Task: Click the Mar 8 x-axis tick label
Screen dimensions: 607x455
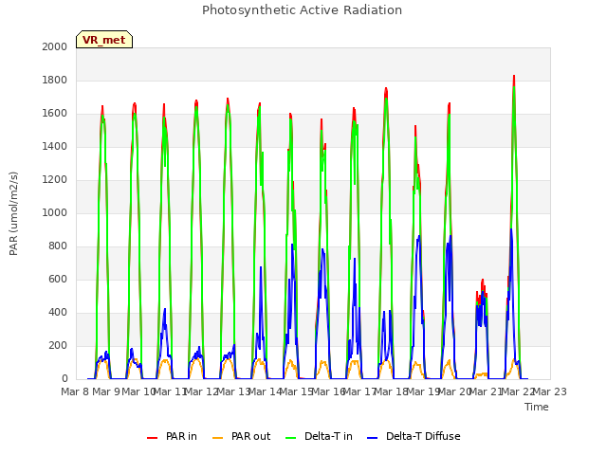Action: point(75,391)
